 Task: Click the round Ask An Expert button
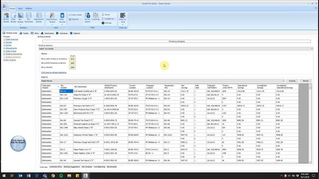click(18, 144)
